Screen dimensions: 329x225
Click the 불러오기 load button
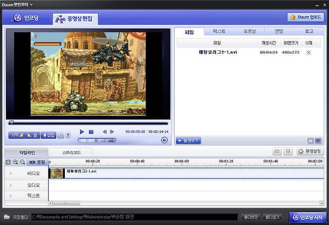[x=188, y=140]
